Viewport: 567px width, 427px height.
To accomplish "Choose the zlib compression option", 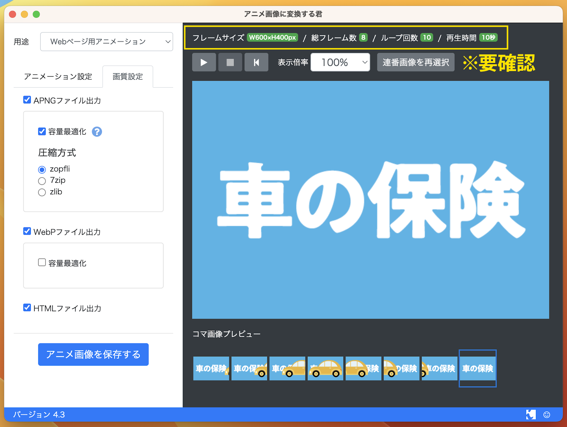I will [42, 192].
